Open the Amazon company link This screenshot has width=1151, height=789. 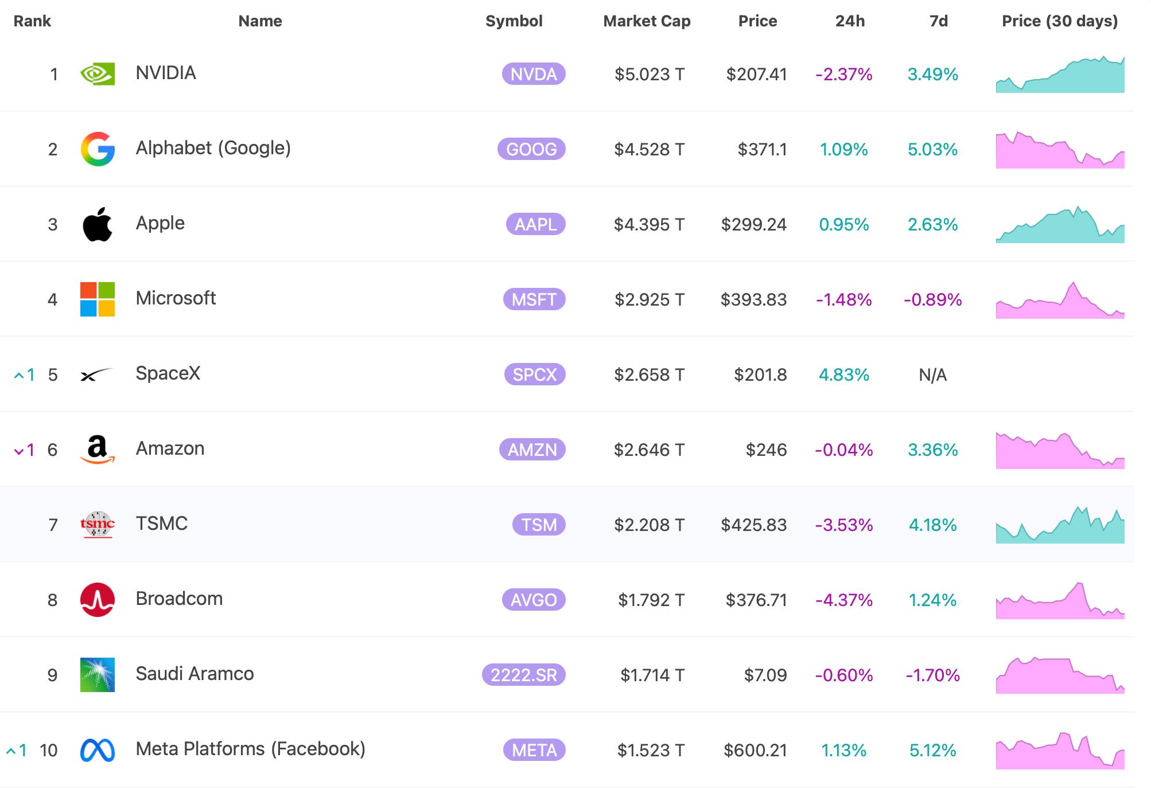coord(170,448)
